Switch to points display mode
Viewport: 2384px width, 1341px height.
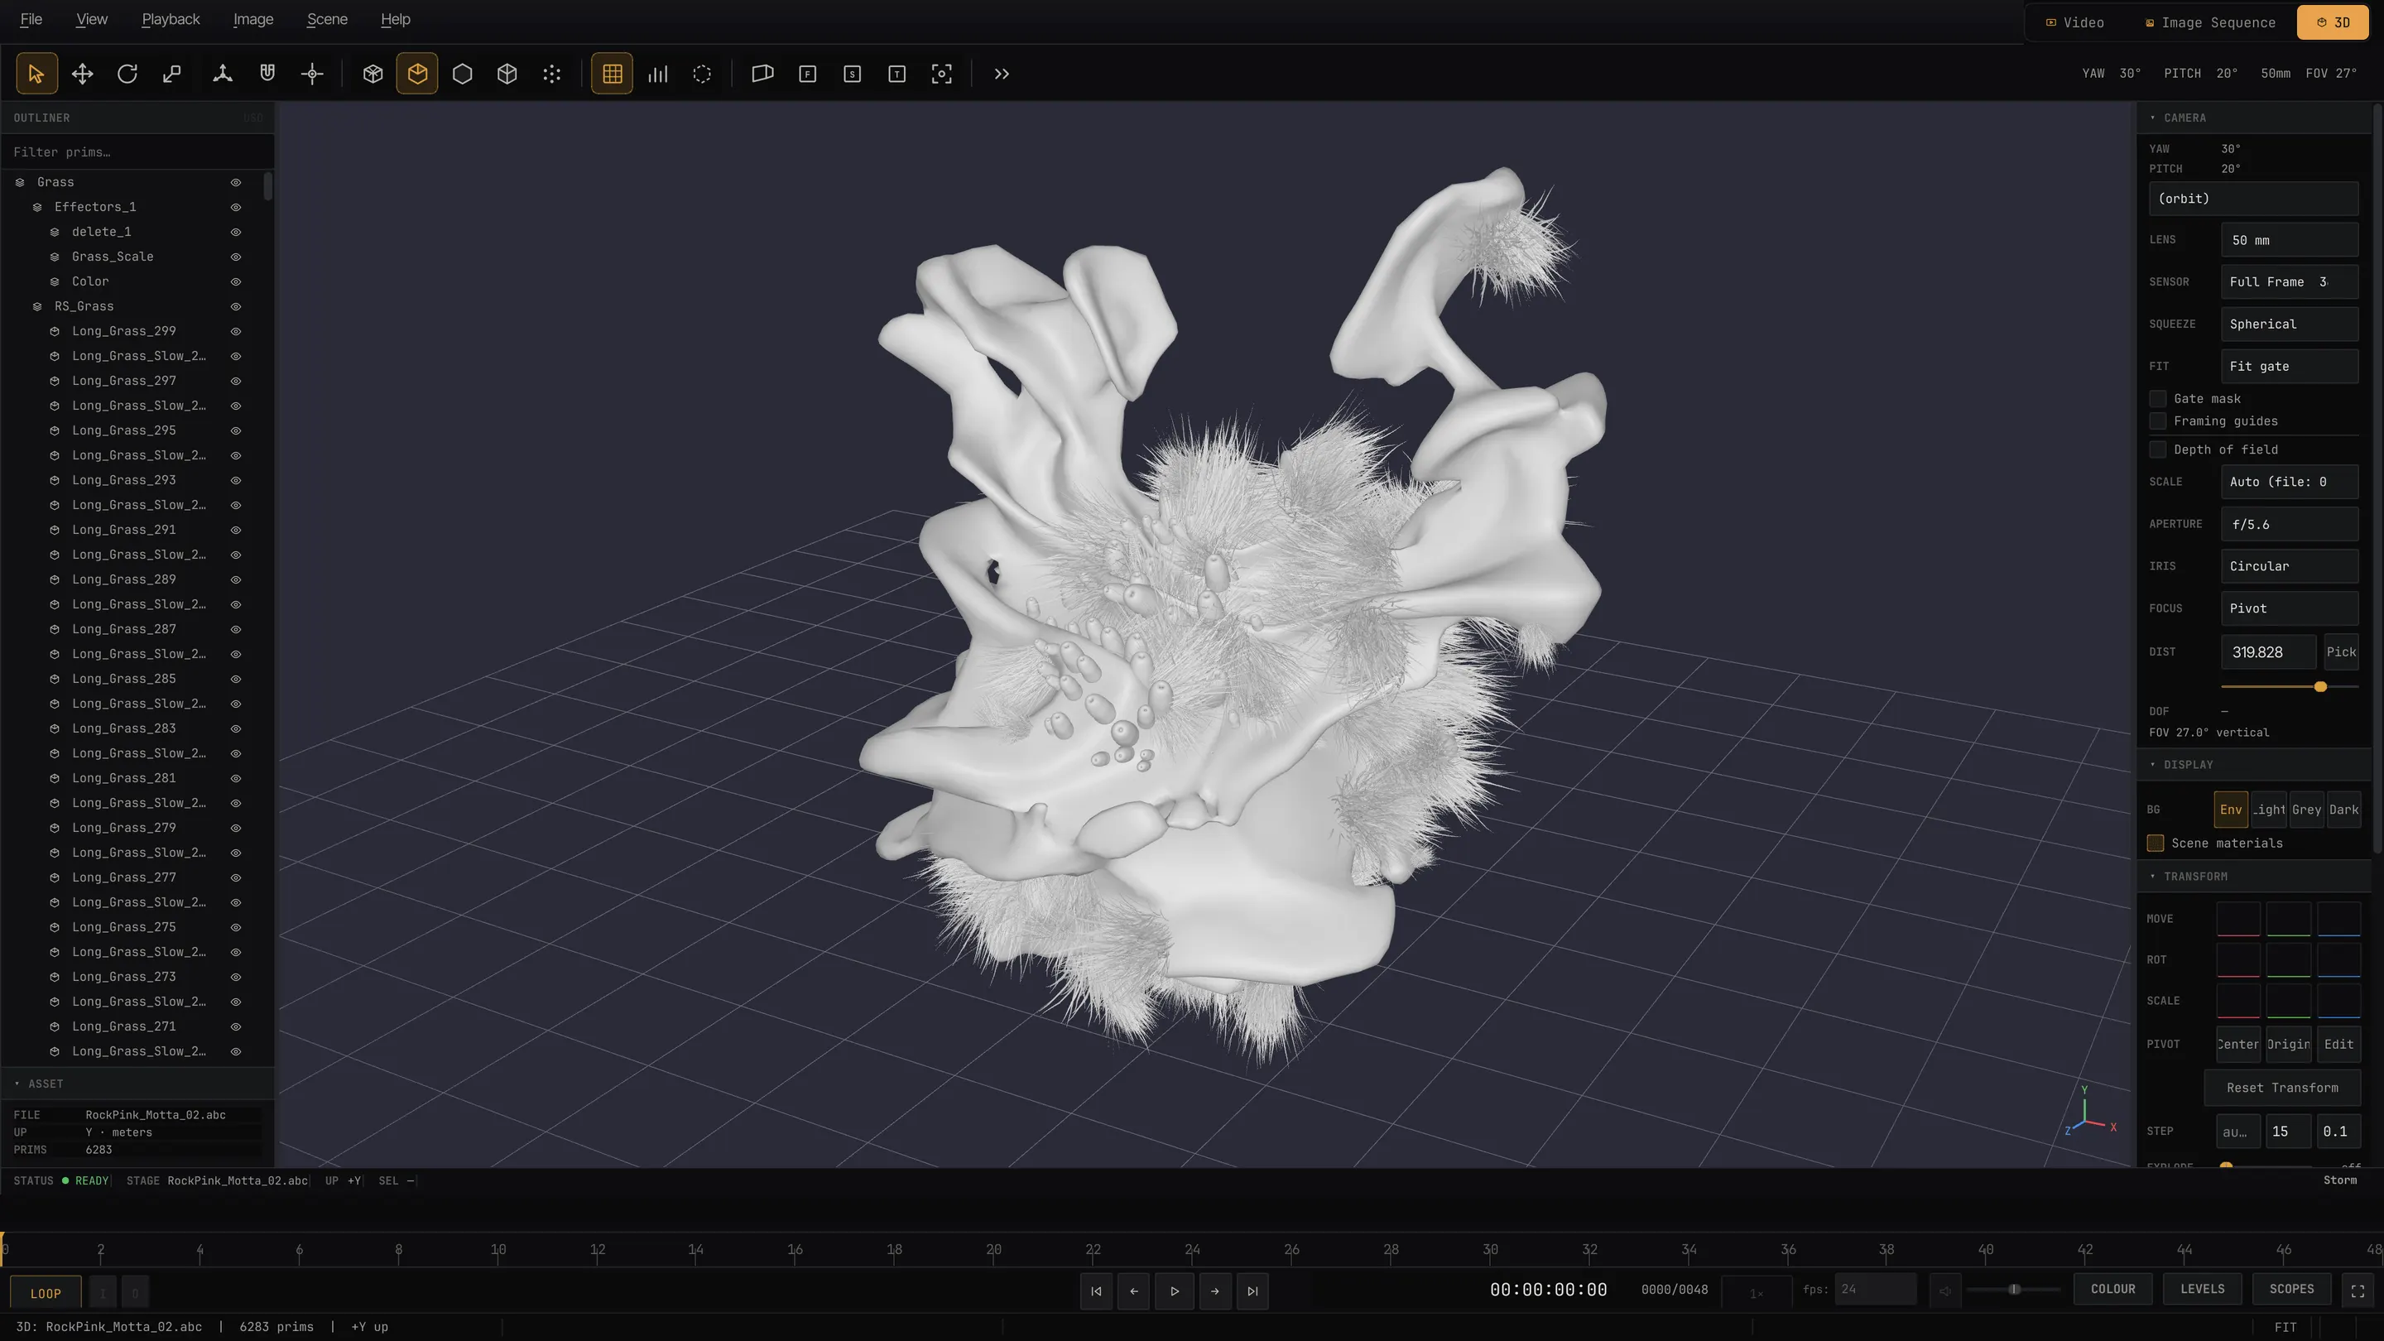tap(551, 74)
